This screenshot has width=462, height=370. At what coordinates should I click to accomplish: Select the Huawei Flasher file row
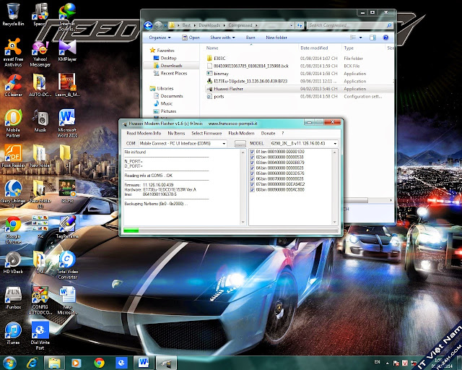click(299, 89)
